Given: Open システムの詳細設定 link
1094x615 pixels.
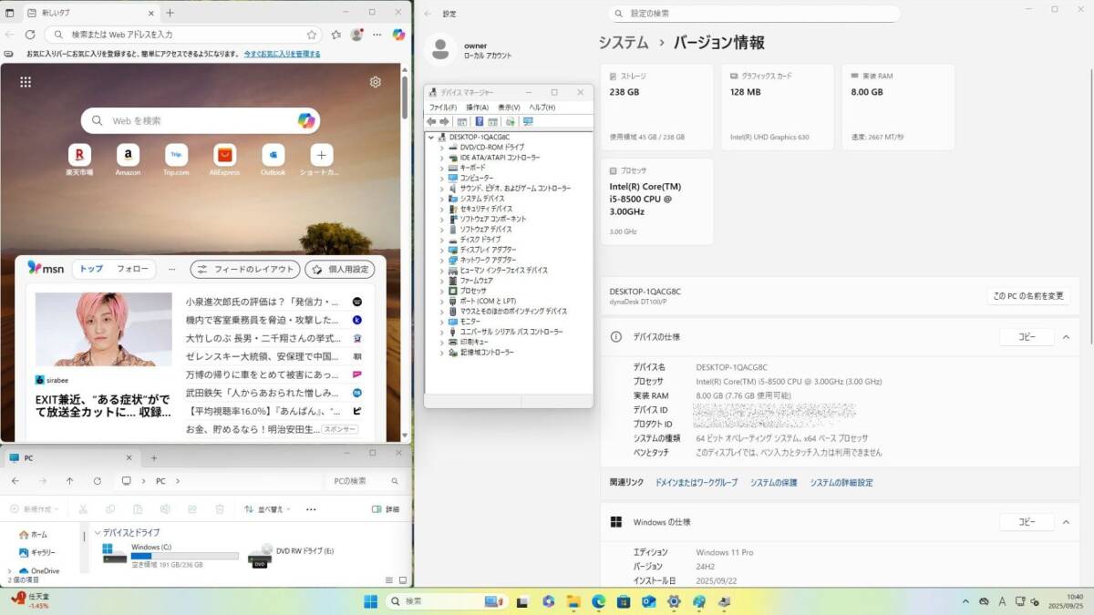Looking at the screenshot, I should pos(841,483).
